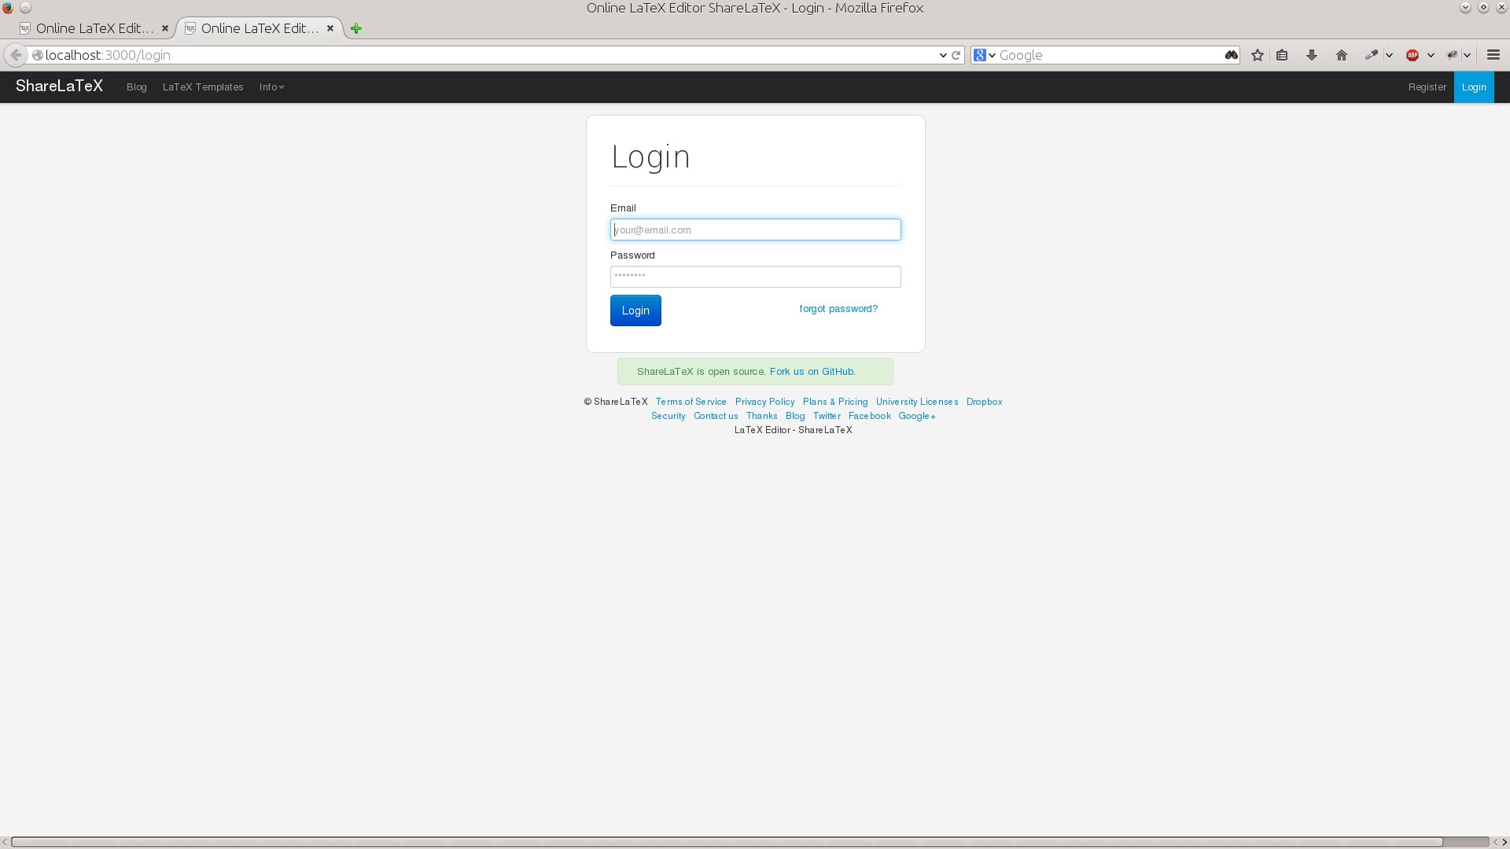
Task: Bookmark this page with the star icon
Action: 1258,55
